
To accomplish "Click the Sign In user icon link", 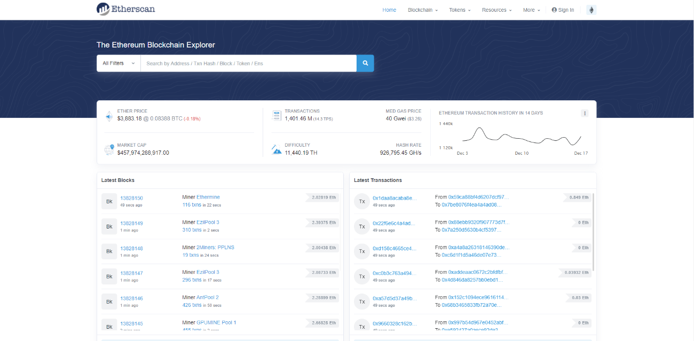I will pos(563,10).
